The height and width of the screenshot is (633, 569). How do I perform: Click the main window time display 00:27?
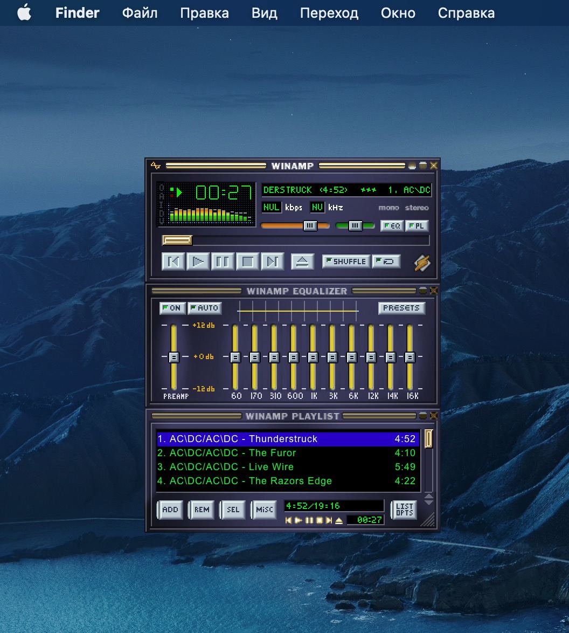click(224, 192)
